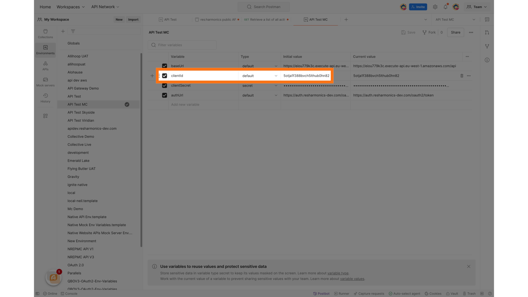Open Vault in the status bar

tap(452, 293)
